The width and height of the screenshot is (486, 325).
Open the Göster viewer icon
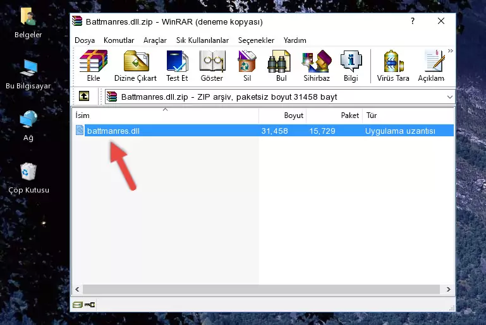[212, 66]
